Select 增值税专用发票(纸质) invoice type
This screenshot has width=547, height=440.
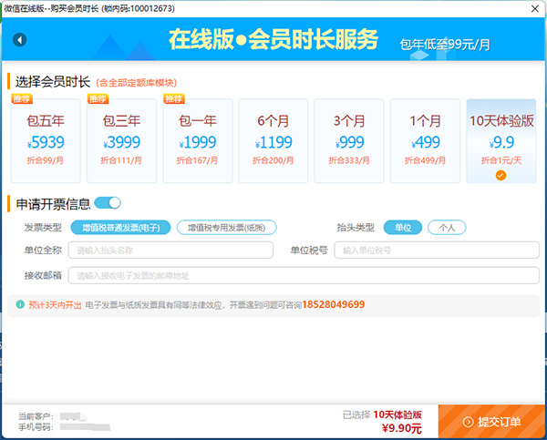point(226,228)
